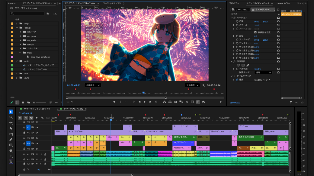The height and width of the screenshot is (176, 314).
Task: Create free draw bezier opacity mask
Action: 248,65
